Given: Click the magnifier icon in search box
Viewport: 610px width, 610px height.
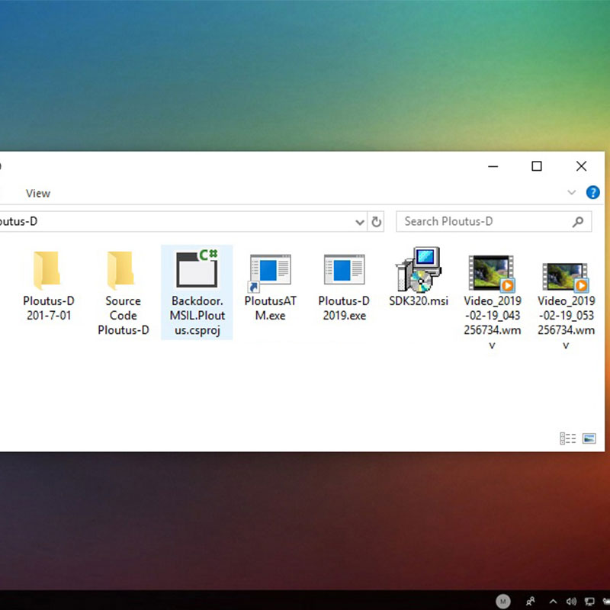Looking at the screenshot, I should (578, 222).
